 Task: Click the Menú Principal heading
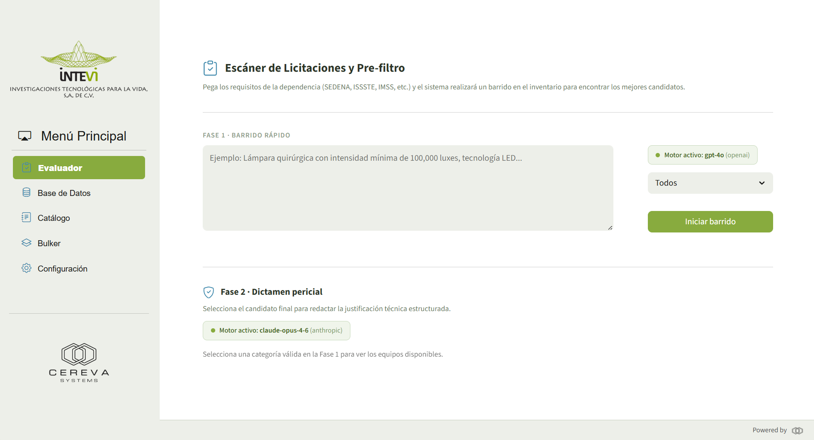pos(84,136)
